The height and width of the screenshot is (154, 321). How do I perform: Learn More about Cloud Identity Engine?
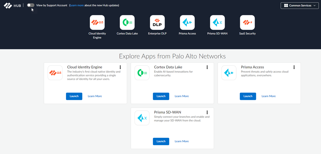pyautogui.click(x=95, y=96)
